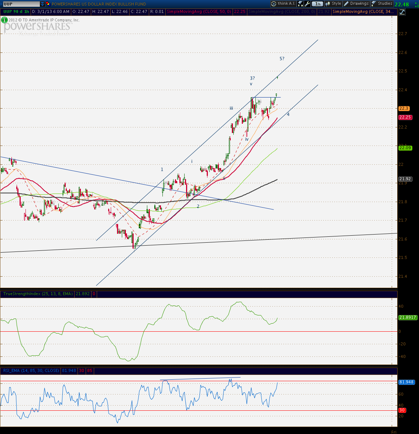Click the 'D: 3/1/13 6:00 AM' date readout
The height and width of the screenshot is (434, 419).
point(51,11)
